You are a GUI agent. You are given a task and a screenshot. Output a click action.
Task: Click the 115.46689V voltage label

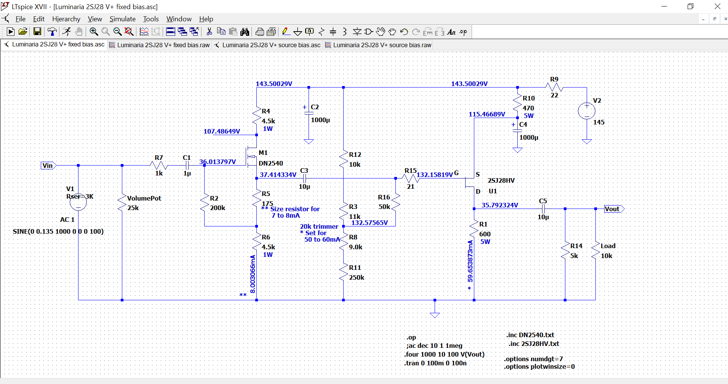tap(487, 114)
